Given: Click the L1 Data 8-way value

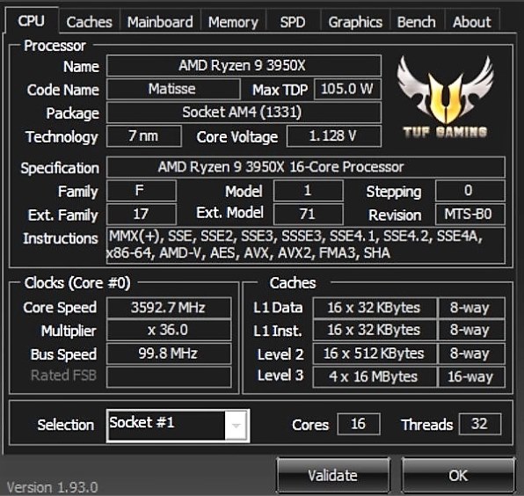Looking at the screenshot, I should pyautogui.click(x=471, y=307).
